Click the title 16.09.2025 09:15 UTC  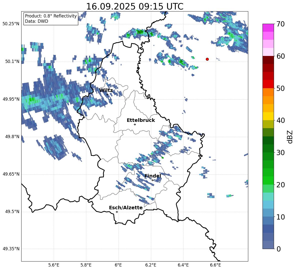click(135, 6)
